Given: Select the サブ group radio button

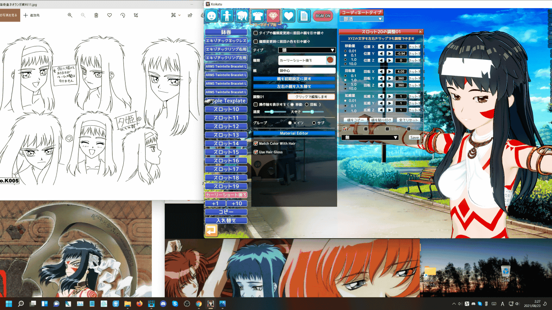Looking at the screenshot, I should pos(314,123).
